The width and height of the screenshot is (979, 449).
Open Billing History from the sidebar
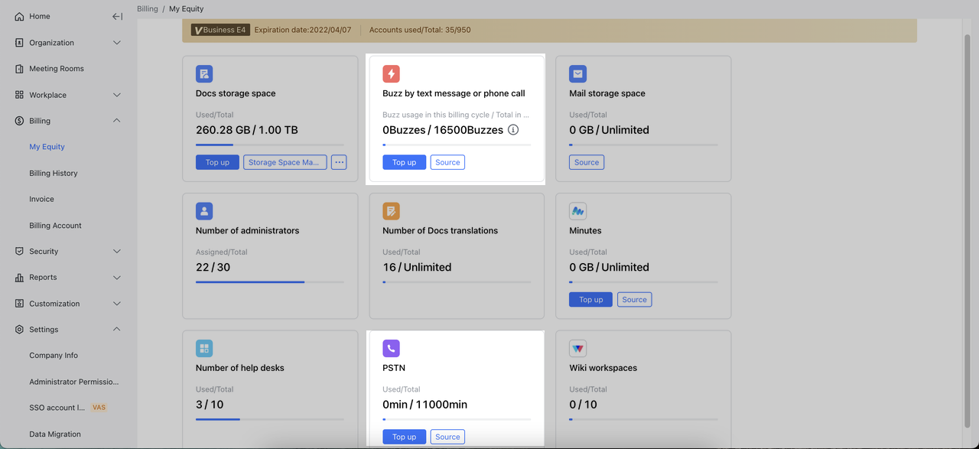(53, 173)
